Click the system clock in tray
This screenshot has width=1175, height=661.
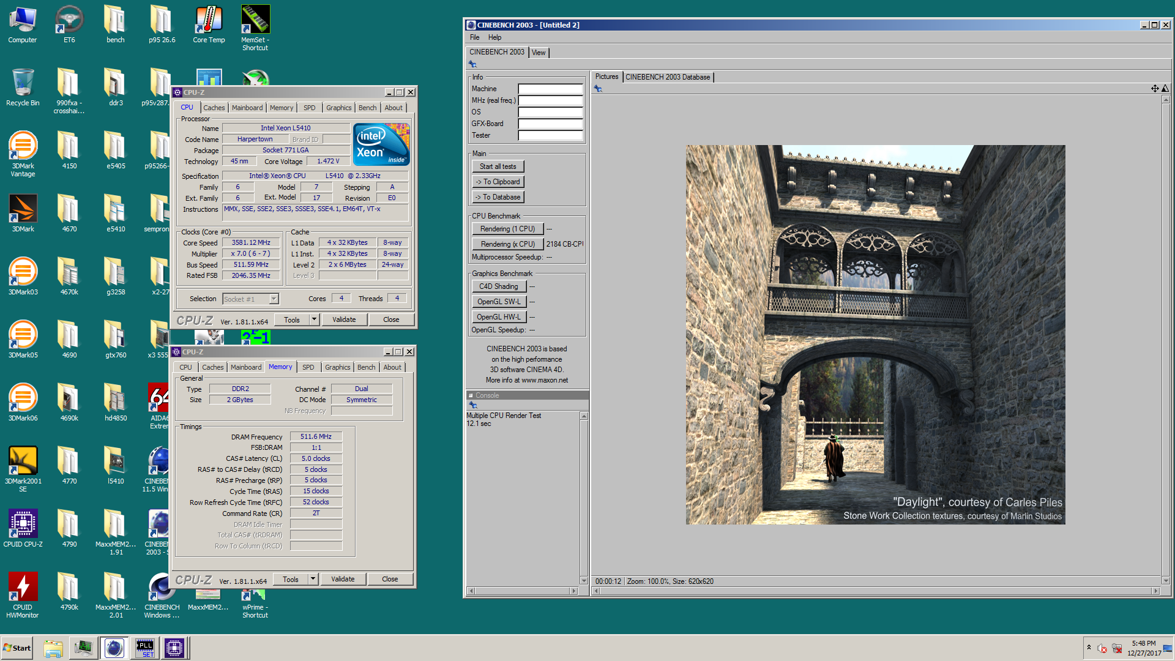(x=1144, y=648)
